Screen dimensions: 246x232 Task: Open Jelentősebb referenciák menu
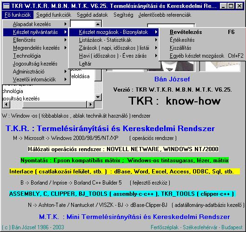[165, 15]
